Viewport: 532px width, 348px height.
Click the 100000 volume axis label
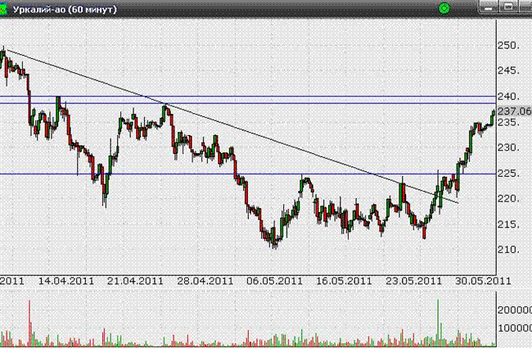tap(514, 328)
